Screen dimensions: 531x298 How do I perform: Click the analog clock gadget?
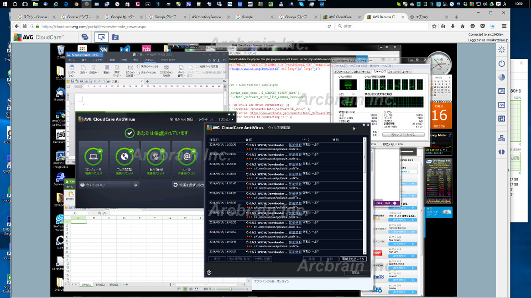[439, 63]
